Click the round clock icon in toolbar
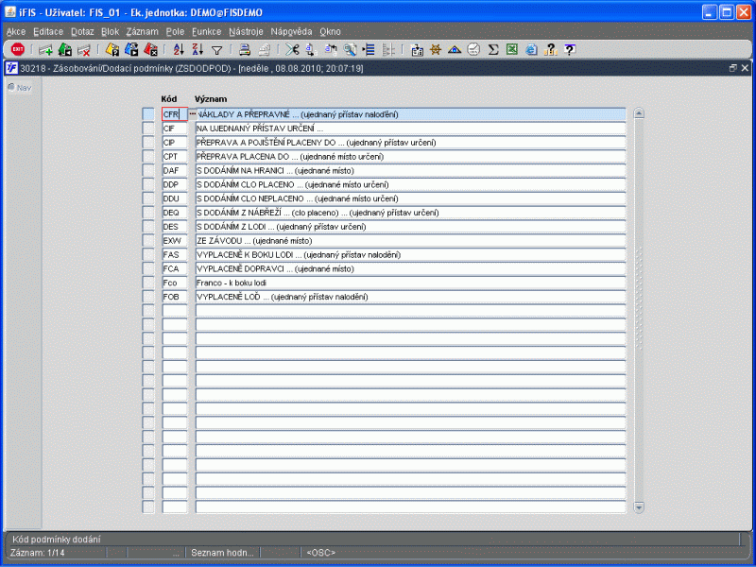The image size is (756, 567). (473, 49)
